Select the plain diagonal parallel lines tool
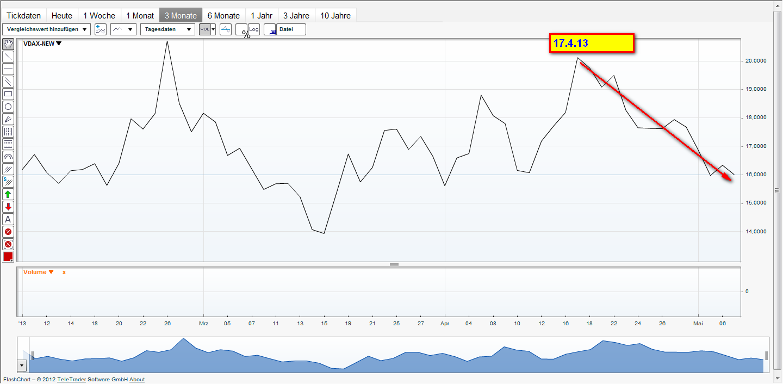The height and width of the screenshot is (384, 783). click(8, 169)
